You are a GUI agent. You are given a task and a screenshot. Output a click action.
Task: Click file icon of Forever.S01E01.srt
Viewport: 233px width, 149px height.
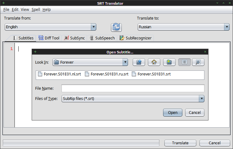click(134, 74)
